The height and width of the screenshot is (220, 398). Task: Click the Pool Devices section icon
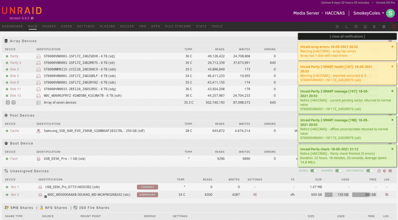pos(6,116)
